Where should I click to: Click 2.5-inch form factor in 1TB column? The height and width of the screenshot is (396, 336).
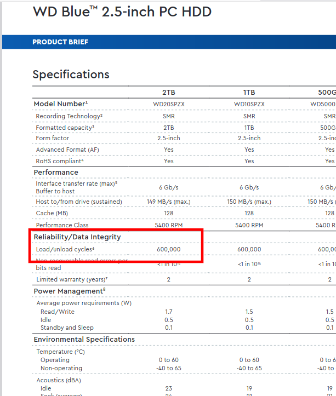click(x=249, y=138)
